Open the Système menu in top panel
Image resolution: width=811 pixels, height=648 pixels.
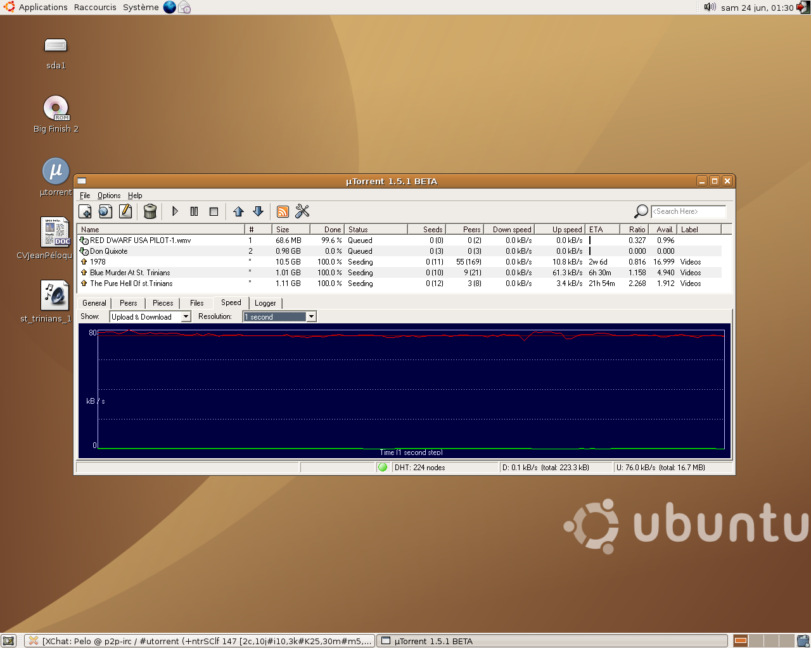tap(141, 8)
